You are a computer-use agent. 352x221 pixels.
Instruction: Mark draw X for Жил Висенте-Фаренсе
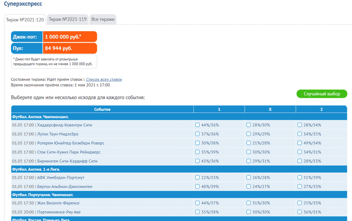coord(249,203)
